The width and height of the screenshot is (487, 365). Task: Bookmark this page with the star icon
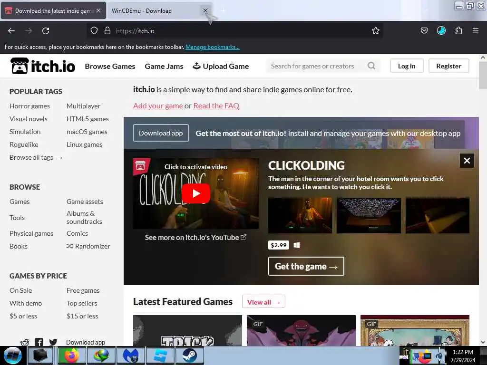coord(376,31)
